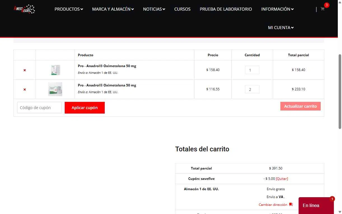This screenshot has width=342, height=214.
Task: Remove the savefive coupon via Quitar
Action: pyautogui.click(x=282, y=179)
